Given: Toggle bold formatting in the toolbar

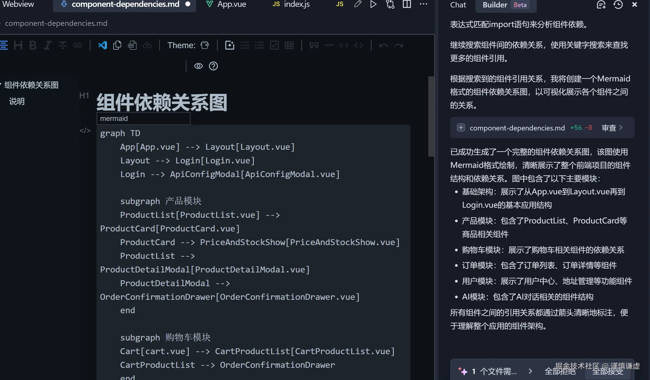Looking at the screenshot, I should click(x=33, y=45).
